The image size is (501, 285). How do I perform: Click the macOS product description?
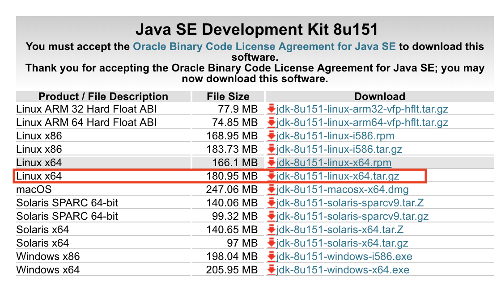[x=34, y=189]
